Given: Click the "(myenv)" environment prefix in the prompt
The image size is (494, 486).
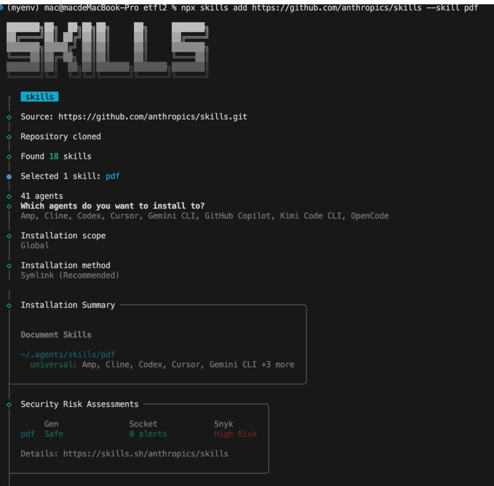Looking at the screenshot, I should (x=23, y=8).
